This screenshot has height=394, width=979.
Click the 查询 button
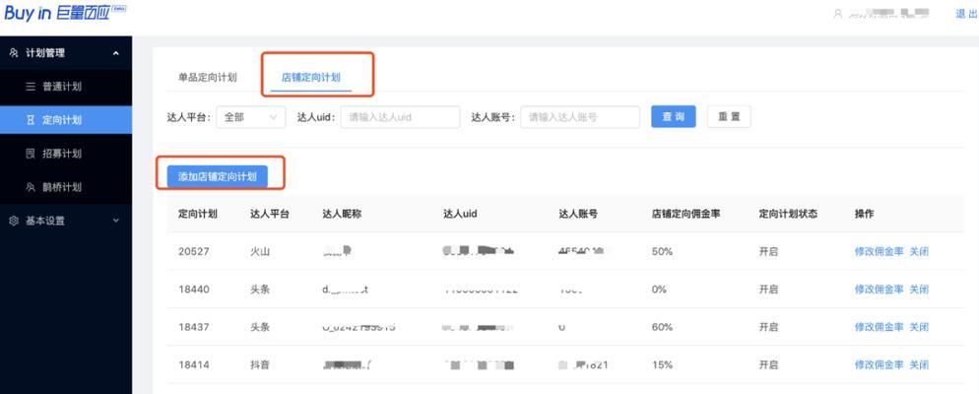click(x=673, y=117)
